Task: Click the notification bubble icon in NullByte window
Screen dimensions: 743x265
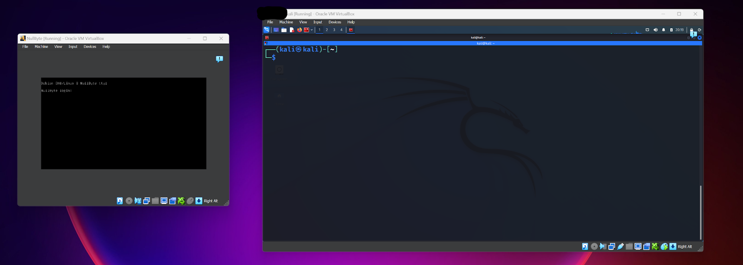Action: [x=220, y=59]
